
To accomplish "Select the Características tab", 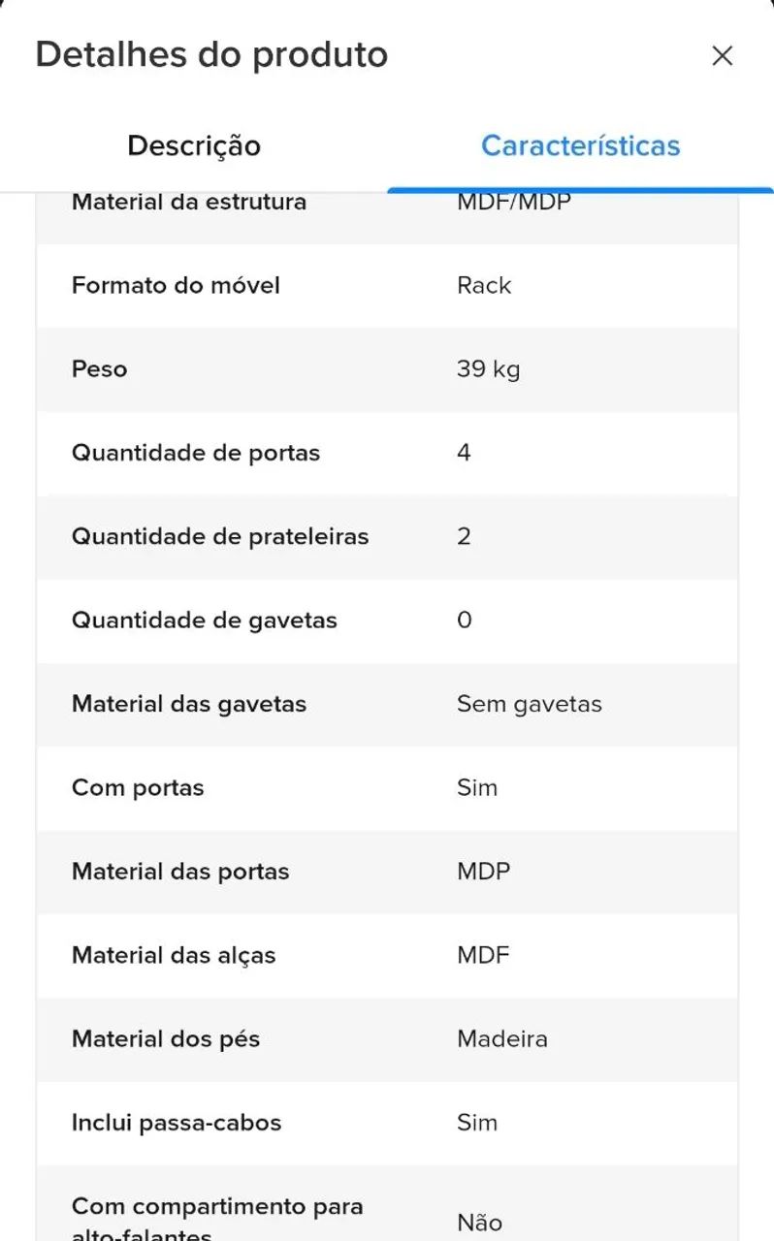I will pyautogui.click(x=580, y=145).
